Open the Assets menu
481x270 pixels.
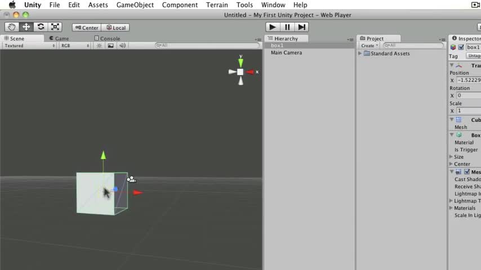pyautogui.click(x=98, y=5)
